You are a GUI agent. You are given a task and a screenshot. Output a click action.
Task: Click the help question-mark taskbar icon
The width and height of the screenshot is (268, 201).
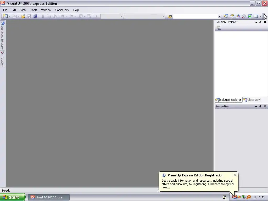[225, 197]
